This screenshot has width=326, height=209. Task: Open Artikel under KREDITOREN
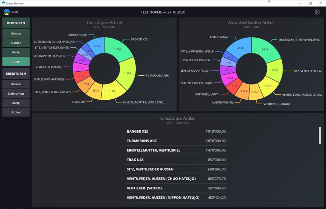16,112
